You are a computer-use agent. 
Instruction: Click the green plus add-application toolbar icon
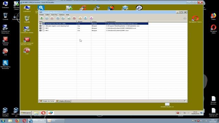(42, 18)
